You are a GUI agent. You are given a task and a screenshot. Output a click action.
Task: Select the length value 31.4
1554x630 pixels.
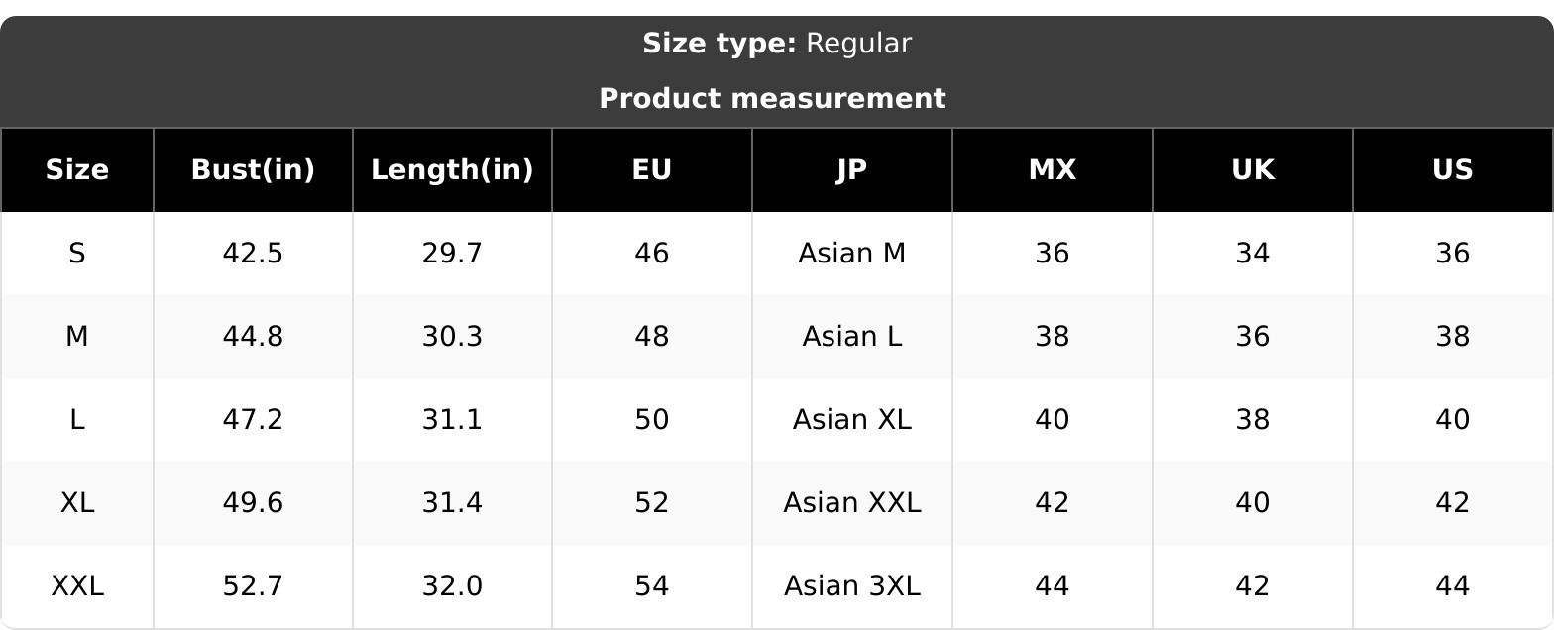coord(452,503)
